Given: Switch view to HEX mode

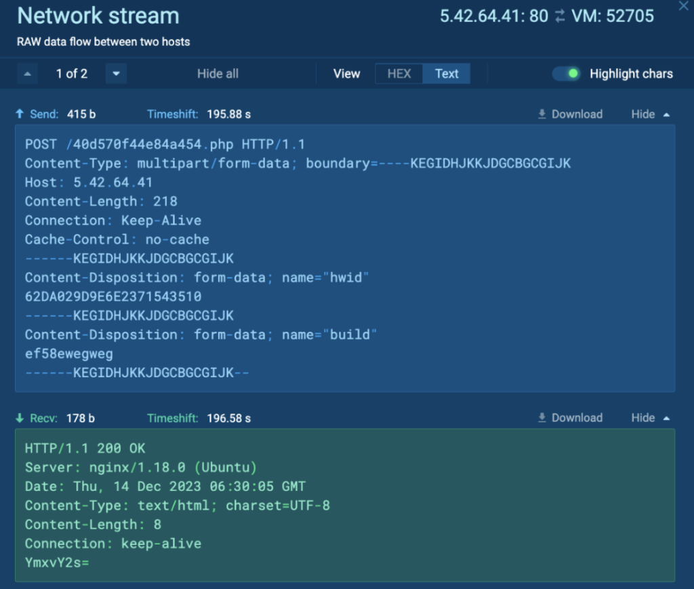Looking at the screenshot, I should click(399, 74).
